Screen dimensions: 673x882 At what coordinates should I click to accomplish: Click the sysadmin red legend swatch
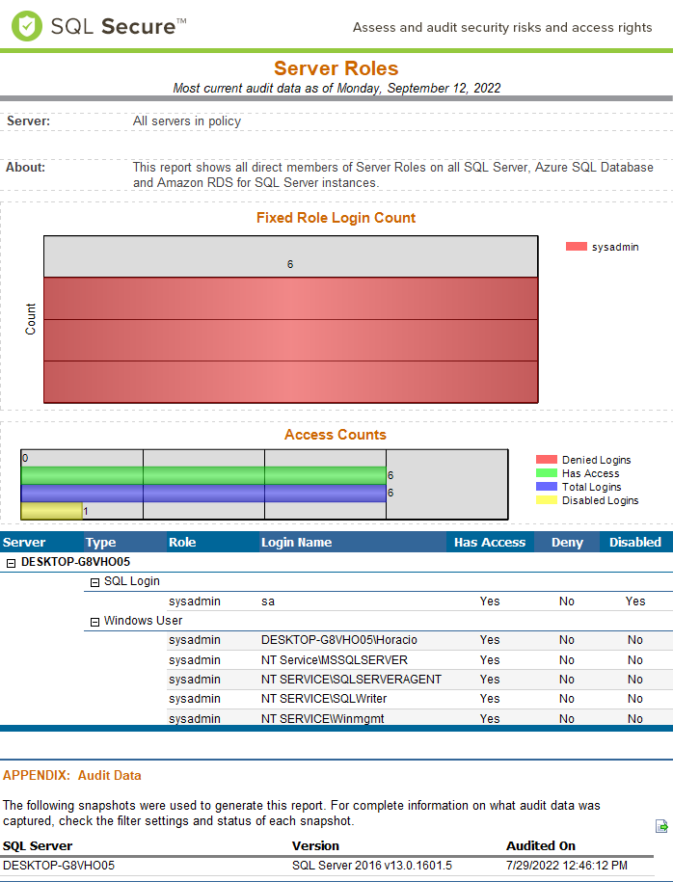click(x=577, y=247)
